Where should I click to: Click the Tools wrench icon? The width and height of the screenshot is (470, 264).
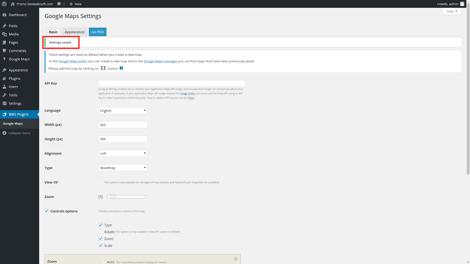click(4, 95)
